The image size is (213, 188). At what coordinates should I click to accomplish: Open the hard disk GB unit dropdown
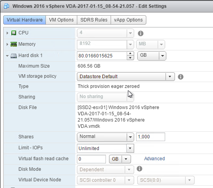pyautogui.click(x=151, y=56)
